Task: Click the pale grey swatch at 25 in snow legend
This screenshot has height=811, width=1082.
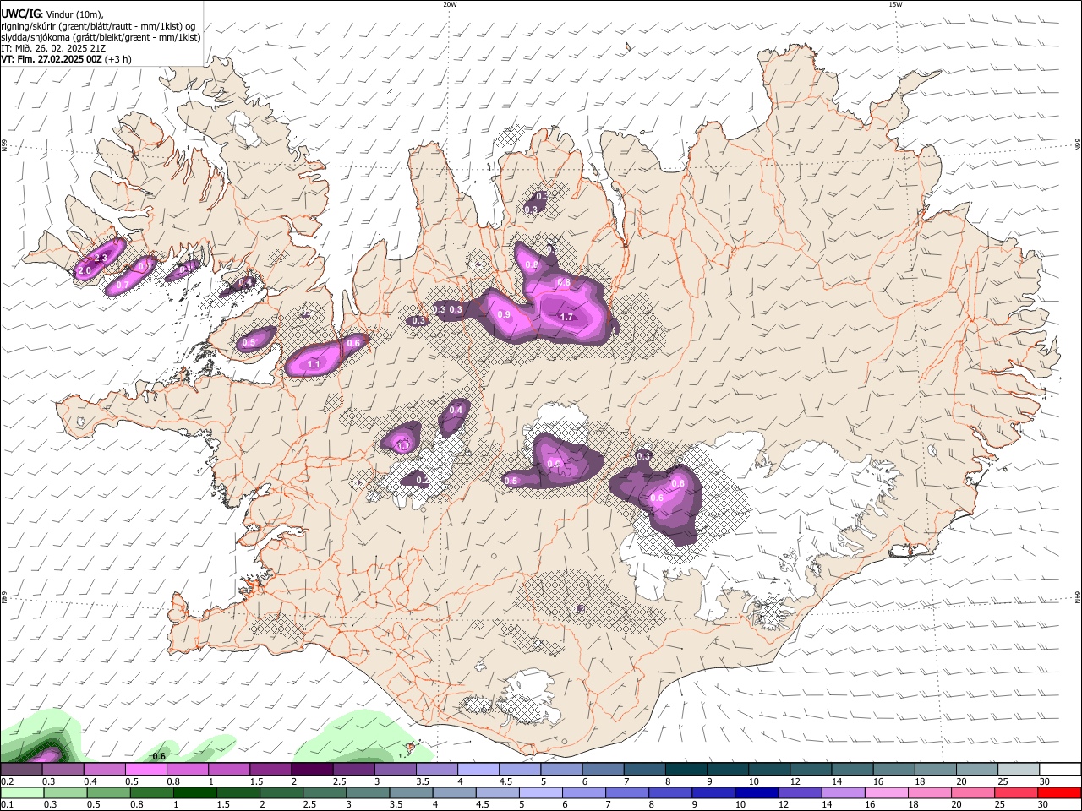Action: (1019, 770)
